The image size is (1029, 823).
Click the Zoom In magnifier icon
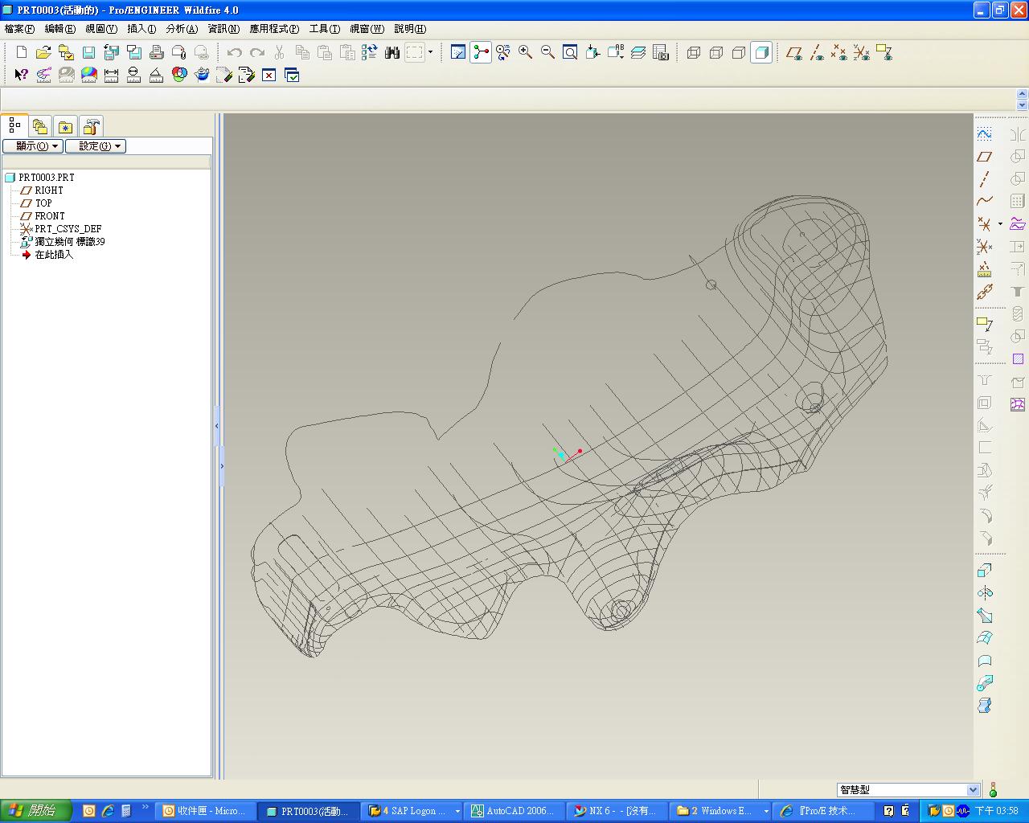coord(525,53)
